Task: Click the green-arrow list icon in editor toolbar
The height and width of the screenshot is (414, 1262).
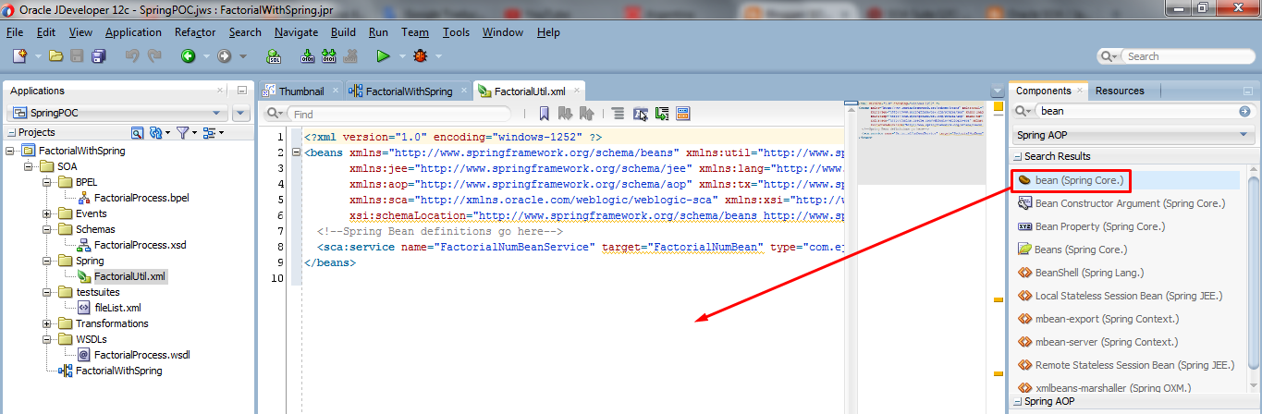Action: 662,114
